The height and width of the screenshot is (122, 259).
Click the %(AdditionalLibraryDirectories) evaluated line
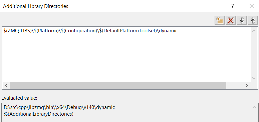pos(38,114)
